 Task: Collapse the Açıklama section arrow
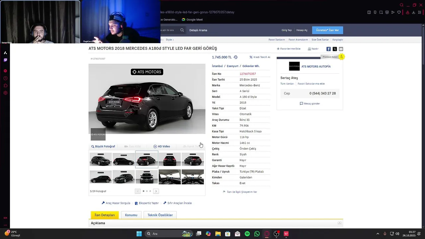[x=339, y=223]
